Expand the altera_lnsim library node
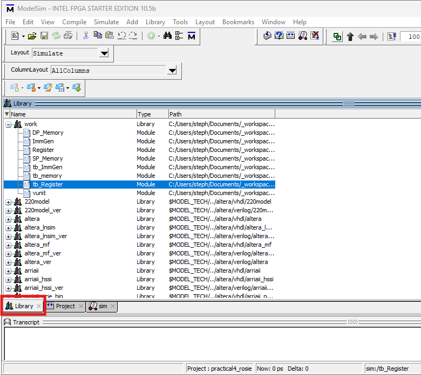 (x=8, y=228)
